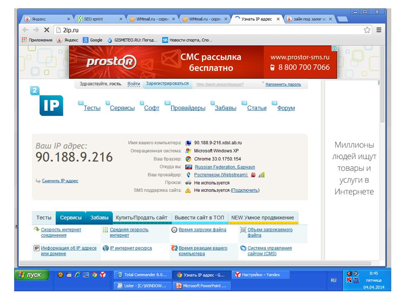The image size is (400, 300).
Task: Click the Подключить SMS support link
Action: pos(245,190)
